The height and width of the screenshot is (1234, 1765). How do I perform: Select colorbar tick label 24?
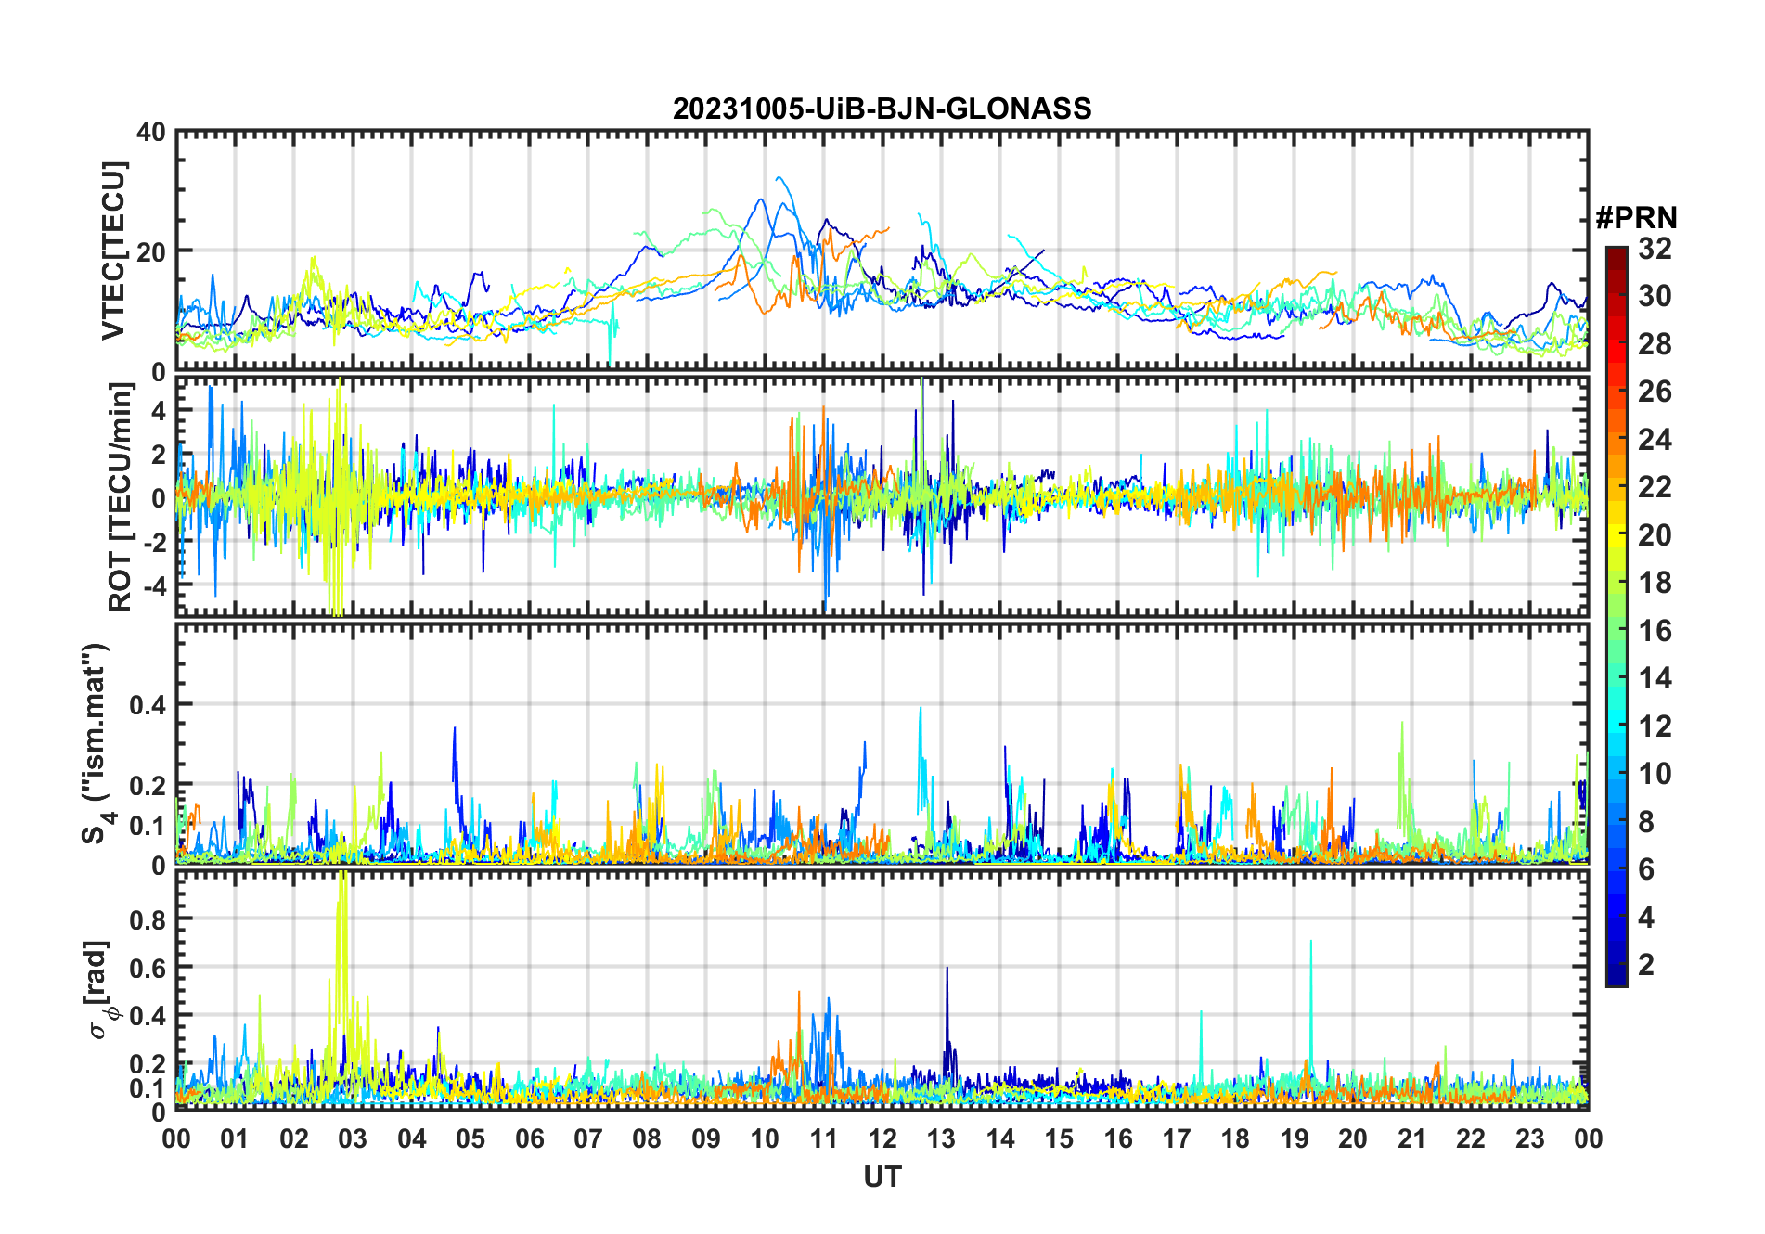(x=1655, y=440)
